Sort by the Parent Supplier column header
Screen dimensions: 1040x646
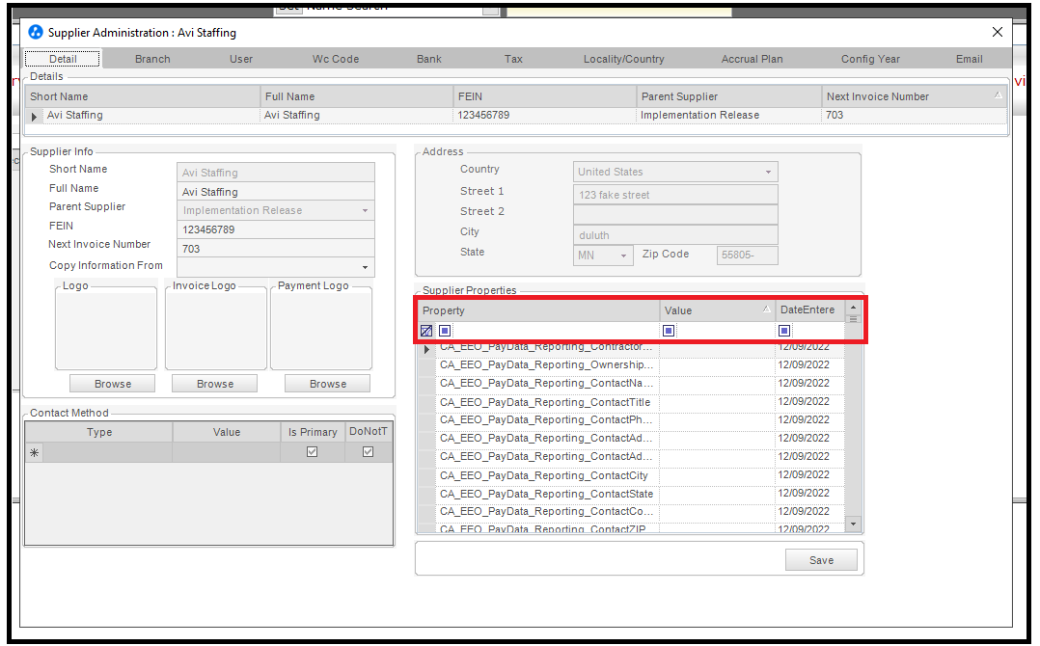[729, 96]
